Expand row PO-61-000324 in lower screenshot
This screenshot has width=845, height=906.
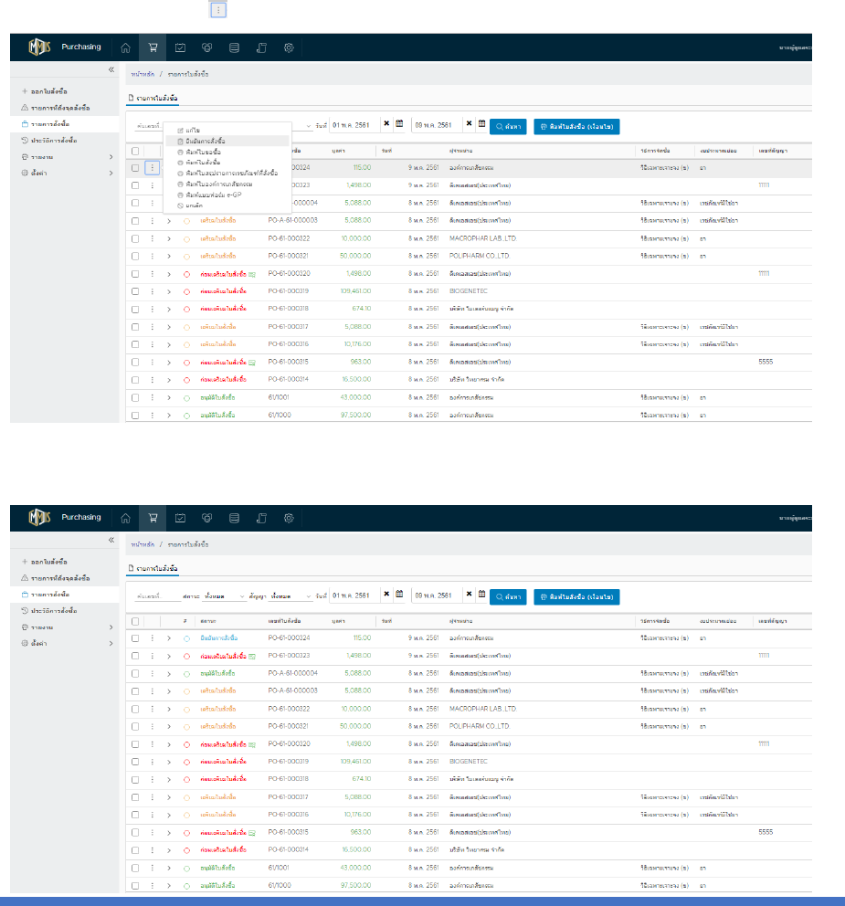coord(169,638)
